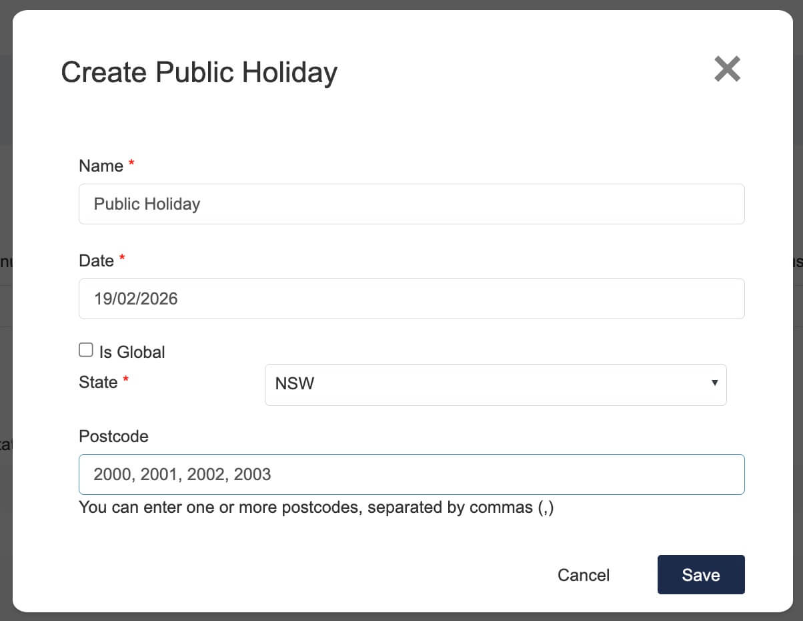The height and width of the screenshot is (621, 803).
Task: Click the "Is Global" checkbox label
Action: point(132,352)
